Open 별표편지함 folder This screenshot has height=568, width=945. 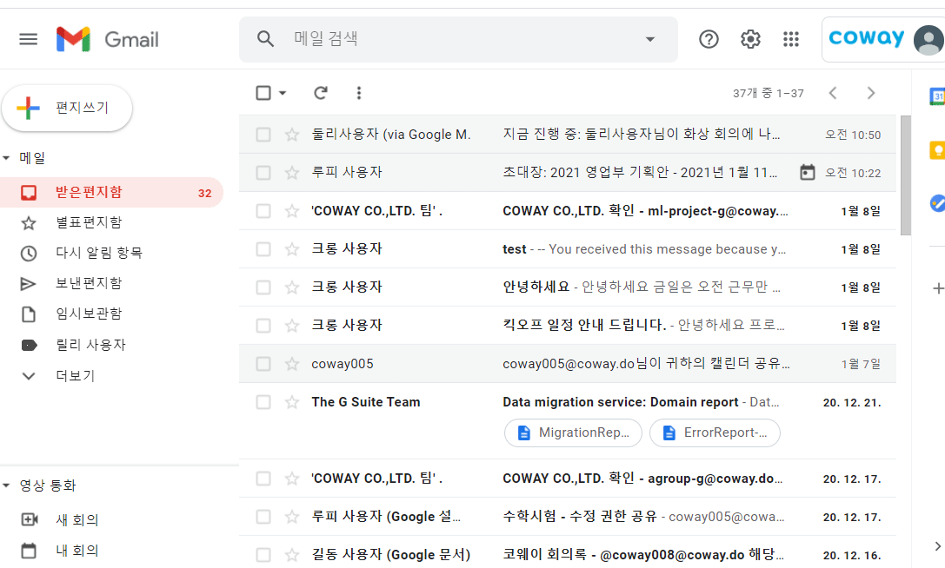[111, 223]
